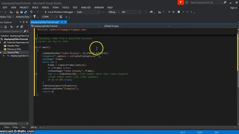This screenshot has height=134, width=239.
Task: Switch to the Property Manager bottom tab
Action: pyautogui.click(x=16, y=127)
